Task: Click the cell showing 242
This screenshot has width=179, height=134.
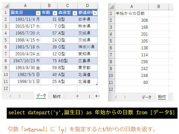Action: [x=132, y=69]
